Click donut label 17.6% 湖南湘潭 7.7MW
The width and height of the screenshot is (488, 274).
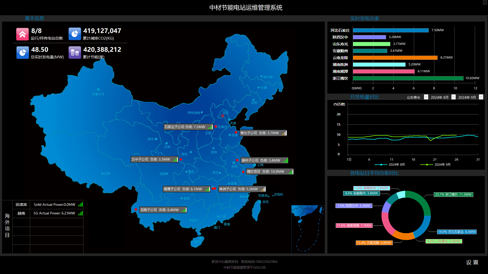click(x=354, y=226)
